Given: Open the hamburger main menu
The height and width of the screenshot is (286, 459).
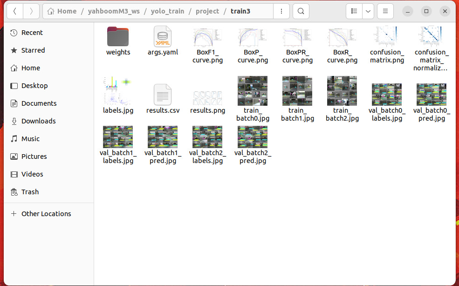Looking at the screenshot, I should point(385,11).
